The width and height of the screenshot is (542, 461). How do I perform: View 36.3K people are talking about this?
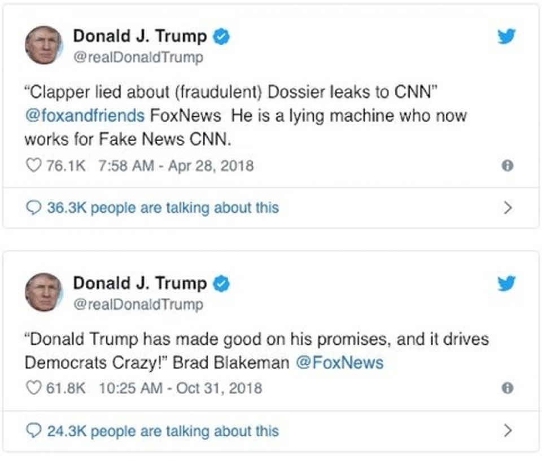pos(163,208)
